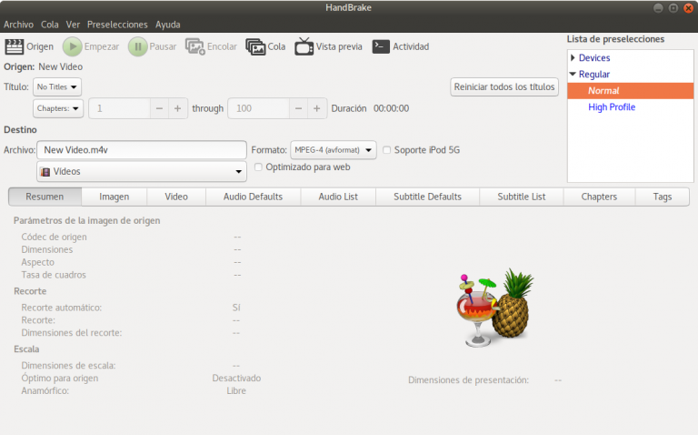Click the Desactivado value for Óptimo para origen
The width and height of the screenshot is (698, 435).
236,378
